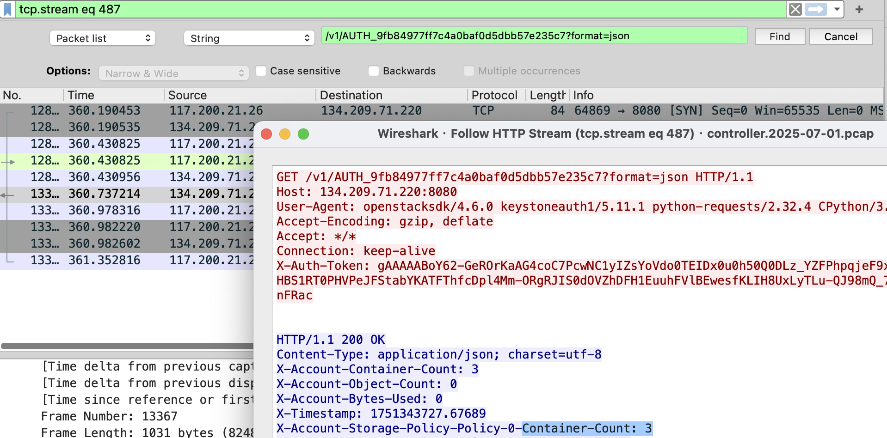The height and width of the screenshot is (438, 887).
Task: Minimize the Follow HTTP Stream window
Action: tap(285, 134)
